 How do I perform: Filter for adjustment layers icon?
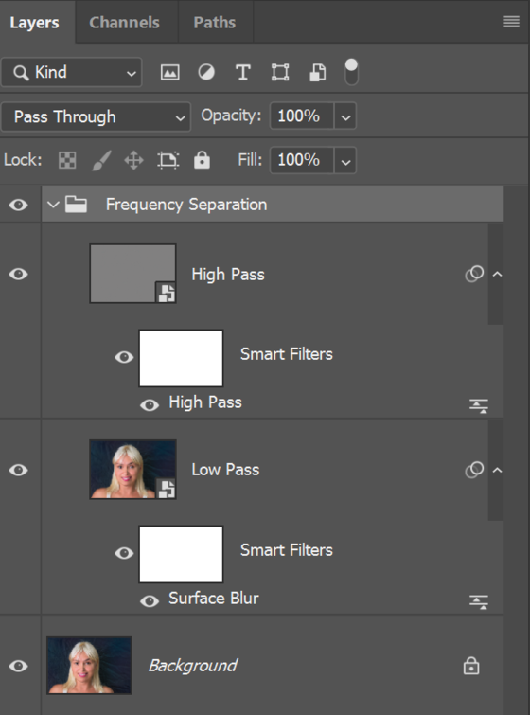206,72
